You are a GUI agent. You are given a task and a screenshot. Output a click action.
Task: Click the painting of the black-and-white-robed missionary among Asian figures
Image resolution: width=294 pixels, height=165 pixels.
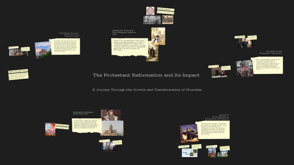158,36
